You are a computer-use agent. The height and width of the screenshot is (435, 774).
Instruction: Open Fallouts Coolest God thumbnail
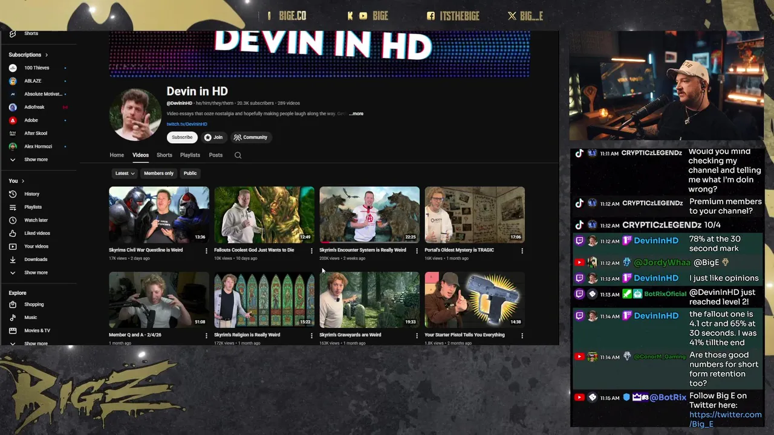(x=264, y=214)
